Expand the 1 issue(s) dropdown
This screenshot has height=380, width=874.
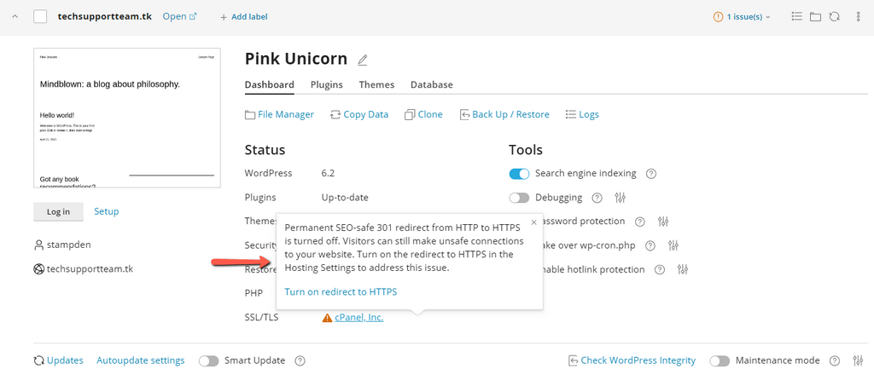point(742,16)
